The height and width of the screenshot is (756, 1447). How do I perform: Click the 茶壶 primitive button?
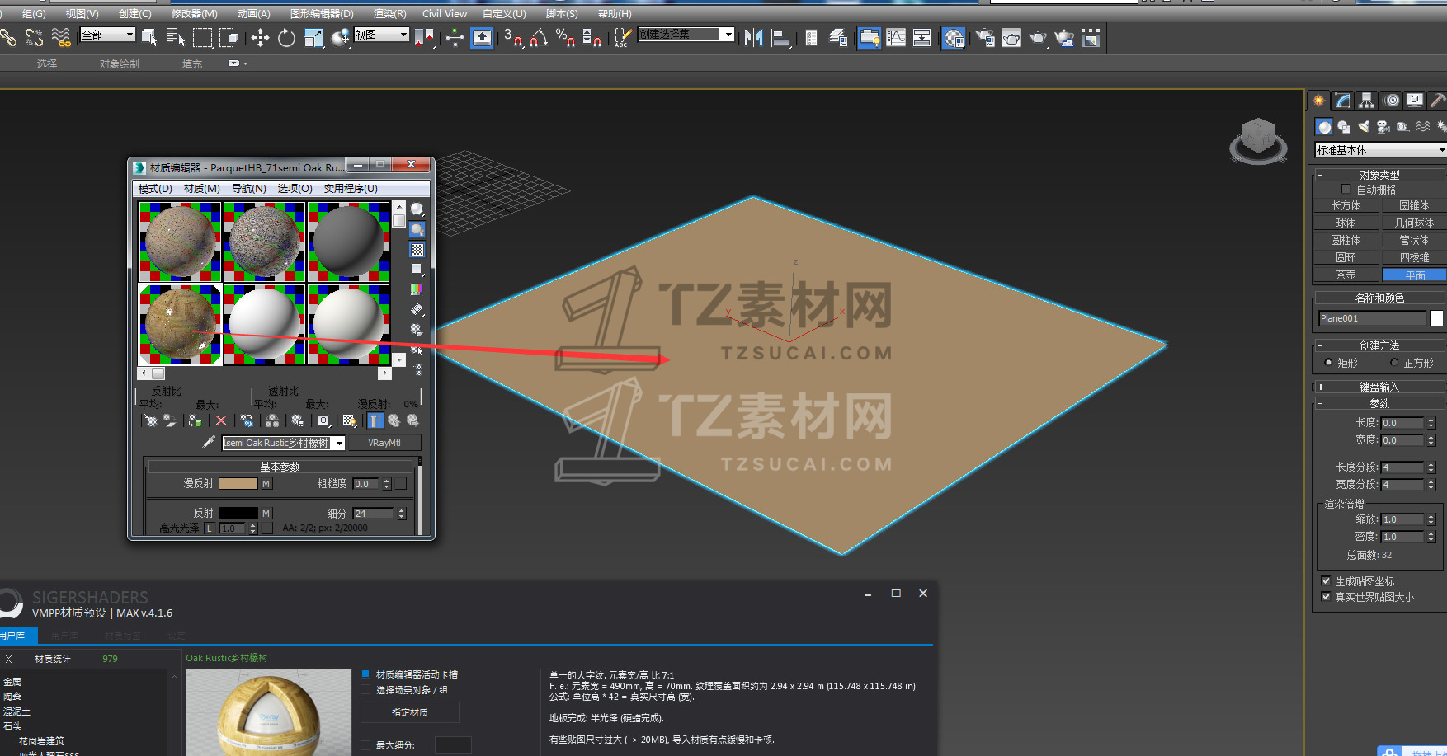1346,275
